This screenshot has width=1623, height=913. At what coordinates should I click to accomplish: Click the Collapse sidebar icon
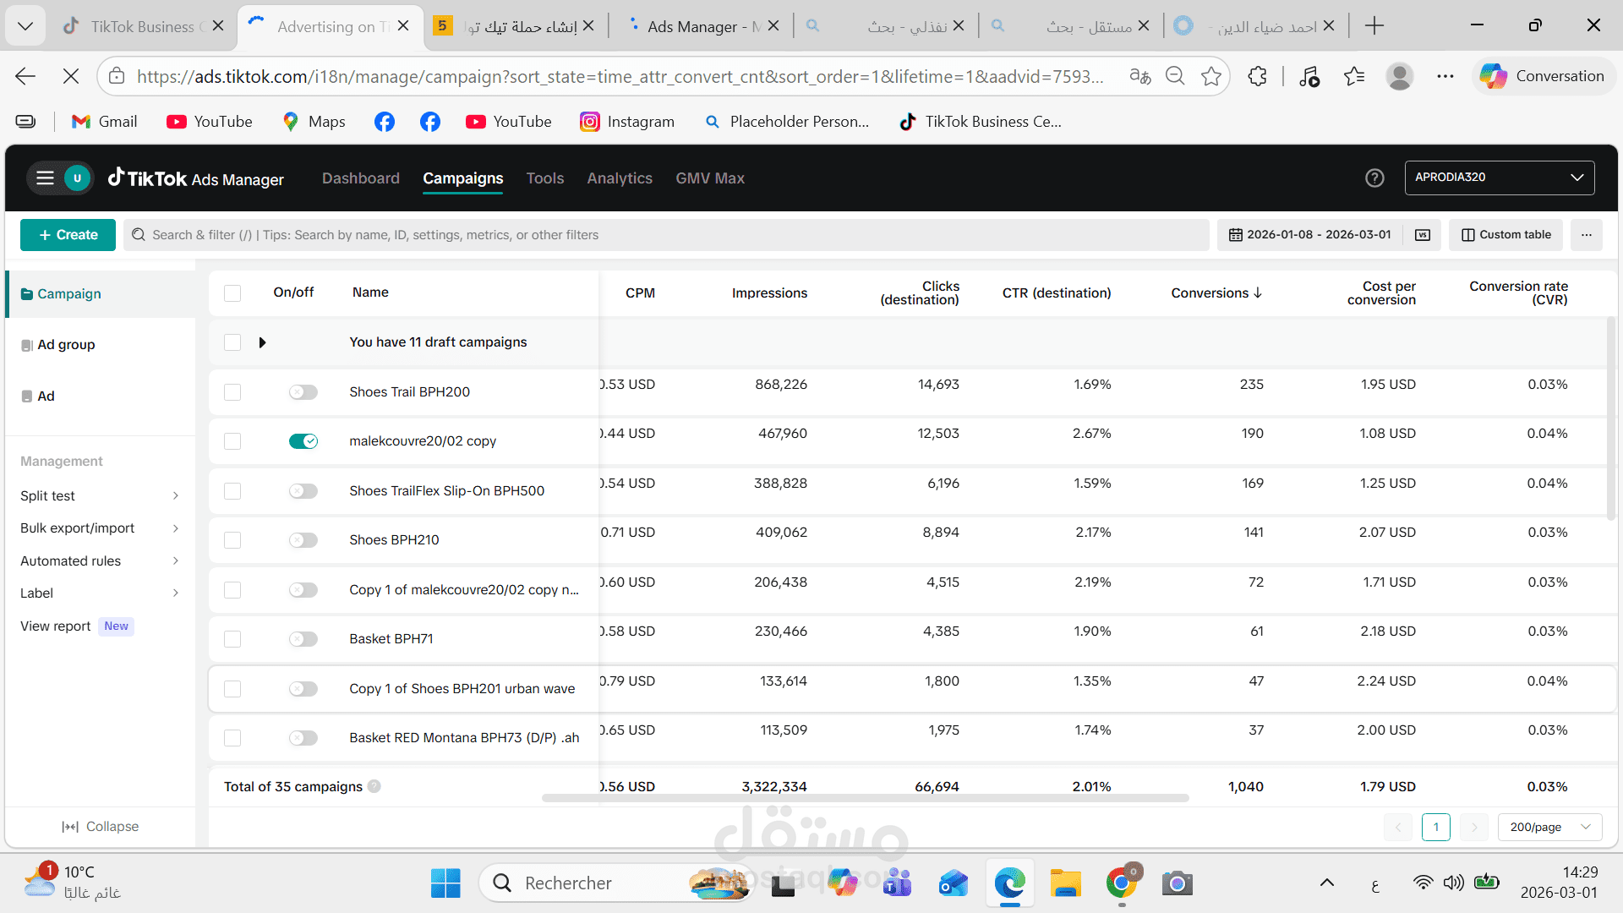[x=70, y=827]
